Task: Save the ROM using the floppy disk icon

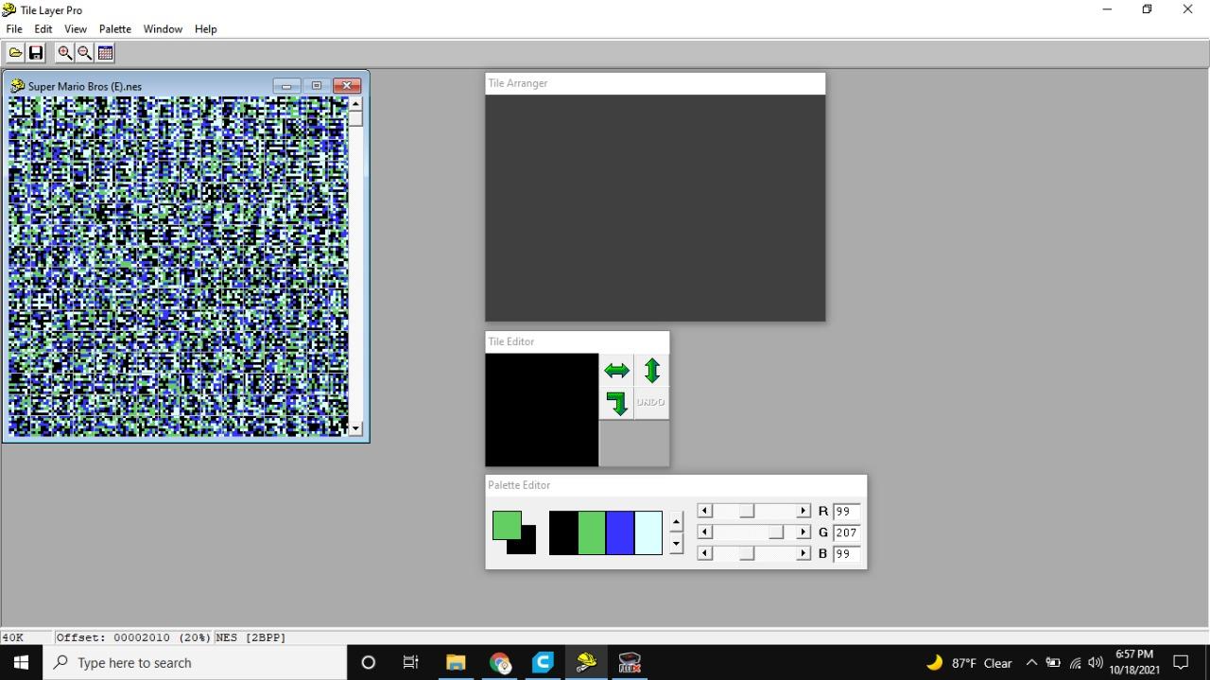Action: tap(36, 53)
